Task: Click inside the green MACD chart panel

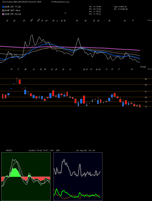Action: (x=26, y=177)
